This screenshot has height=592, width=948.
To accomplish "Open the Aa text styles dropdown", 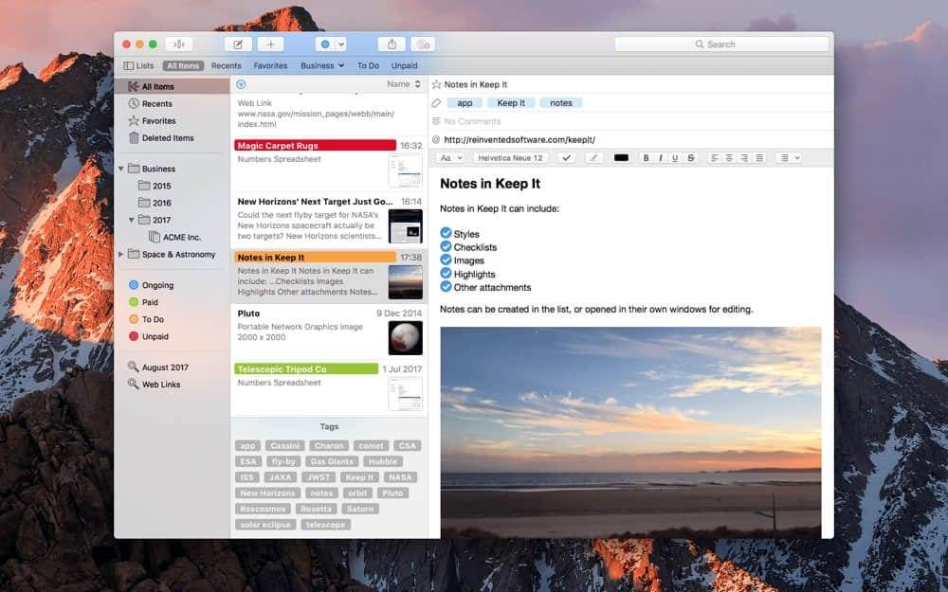I will [450, 157].
